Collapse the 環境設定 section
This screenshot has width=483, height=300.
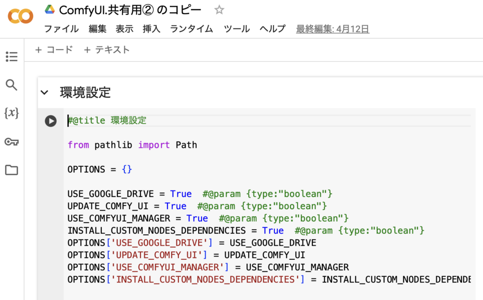(44, 93)
